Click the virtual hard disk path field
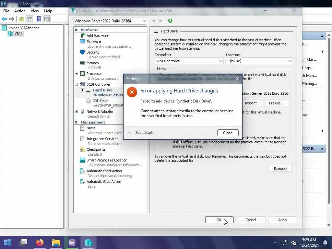332x249 pixels. point(266,93)
